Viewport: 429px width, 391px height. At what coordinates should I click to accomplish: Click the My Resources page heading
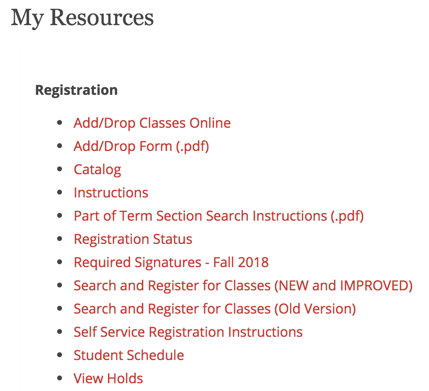coord(82,18)
